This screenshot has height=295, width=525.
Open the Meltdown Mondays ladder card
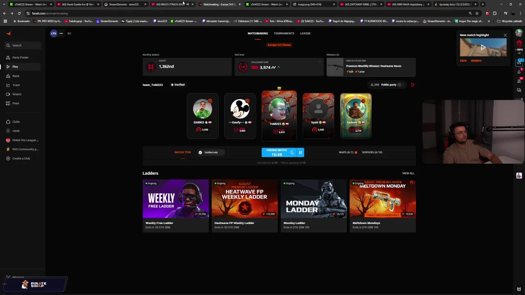point(383,206)
